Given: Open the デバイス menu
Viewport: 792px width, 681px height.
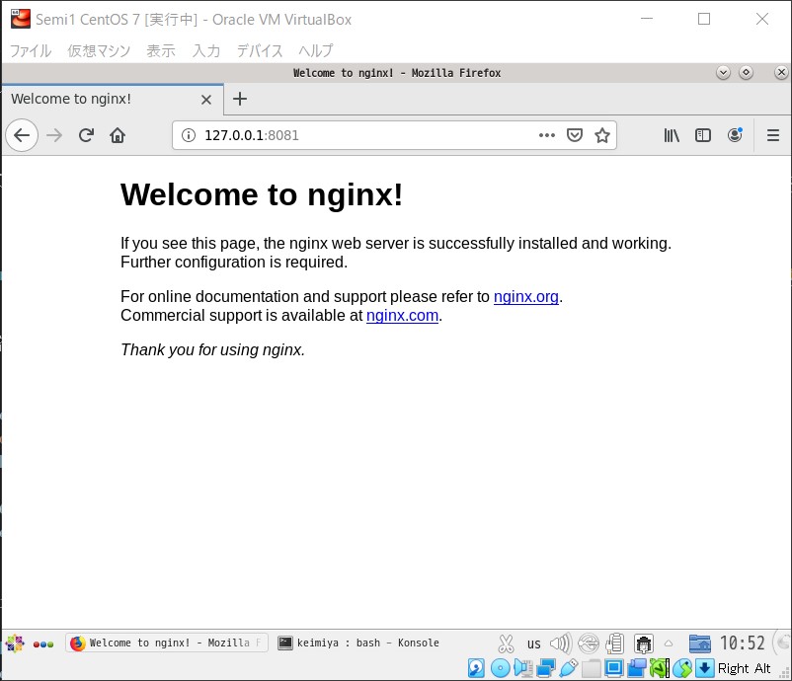Looking at the screenshot, I should (260, 50).
